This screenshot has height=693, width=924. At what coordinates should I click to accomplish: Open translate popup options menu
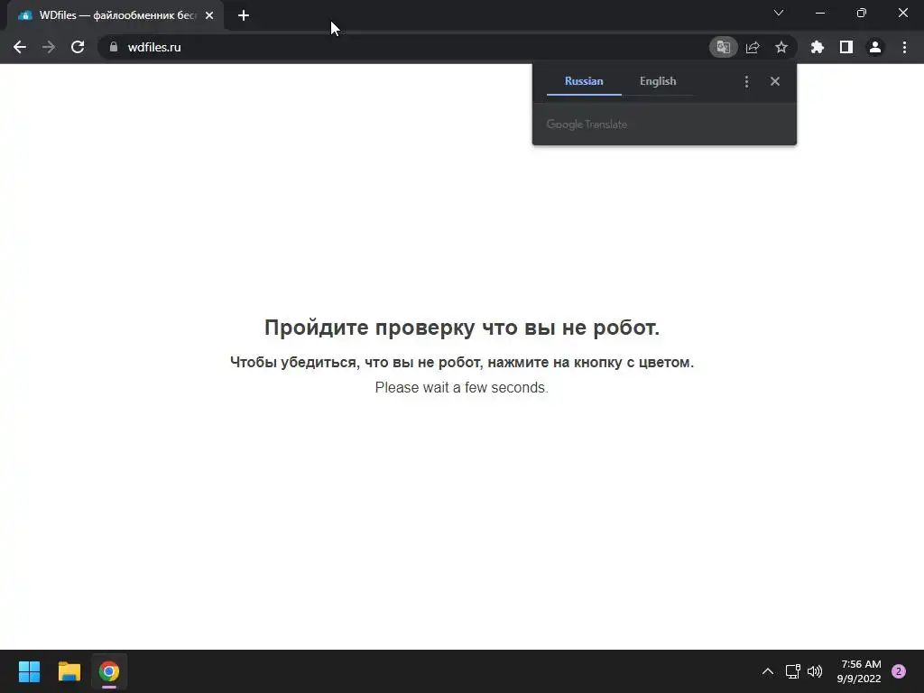click(x=746, y=81)
